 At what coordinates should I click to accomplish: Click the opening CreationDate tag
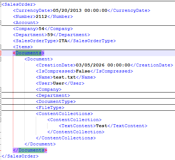tap(56, 65)
